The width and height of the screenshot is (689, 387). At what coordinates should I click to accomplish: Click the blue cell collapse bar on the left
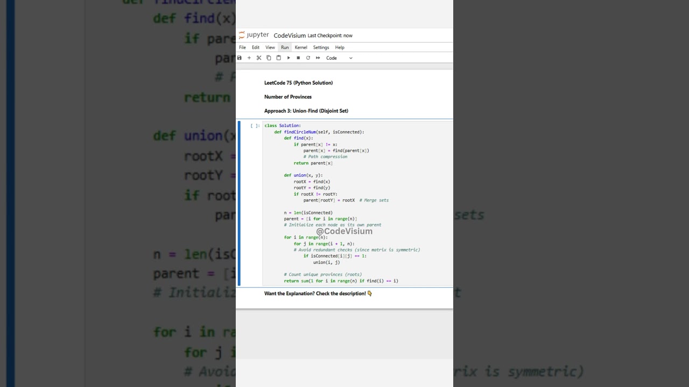[x=239, y=203]
